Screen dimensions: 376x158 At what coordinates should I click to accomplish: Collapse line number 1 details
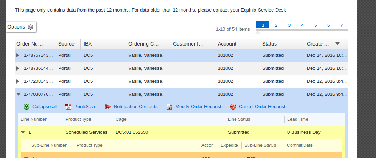(23, 132)
